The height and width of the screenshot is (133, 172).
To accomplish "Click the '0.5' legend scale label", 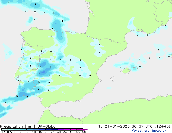I will 9,132.
